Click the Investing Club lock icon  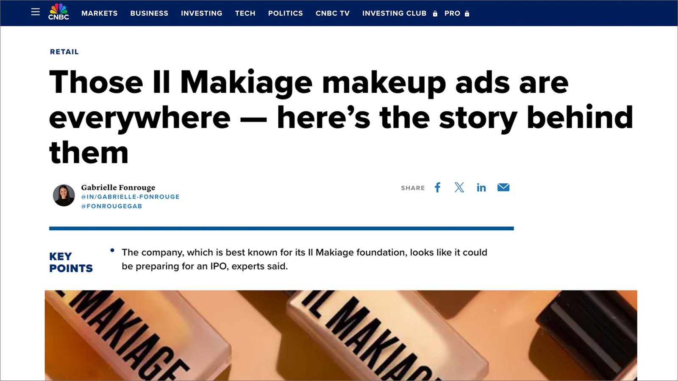(x=435, y=14)
